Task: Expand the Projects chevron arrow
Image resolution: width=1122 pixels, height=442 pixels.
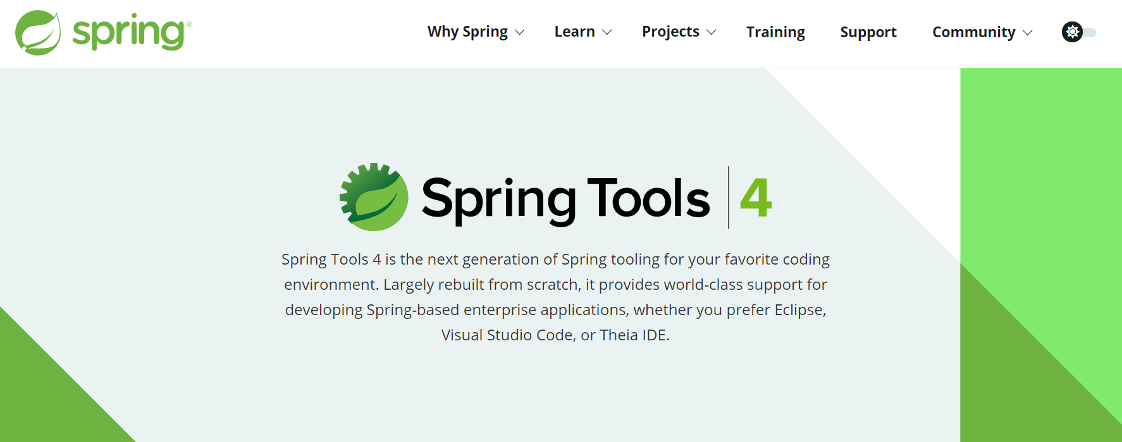Action: [x=711, y=32]
